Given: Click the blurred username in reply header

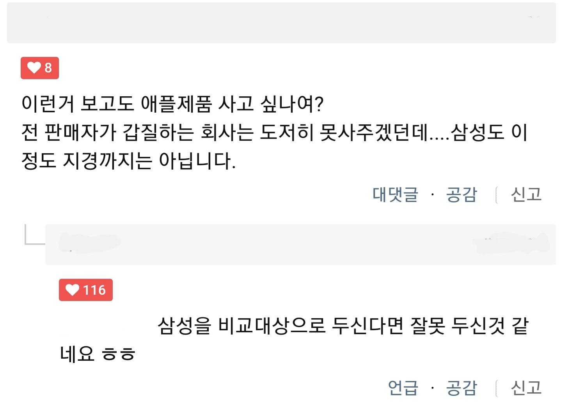Looking at the screenshot, I should (x=90, y=243).
